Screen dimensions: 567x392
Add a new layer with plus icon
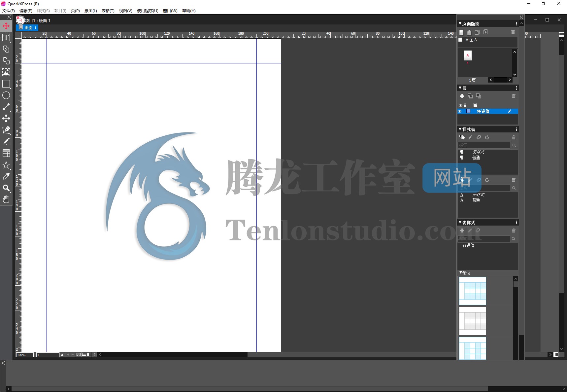coord(462,96)
